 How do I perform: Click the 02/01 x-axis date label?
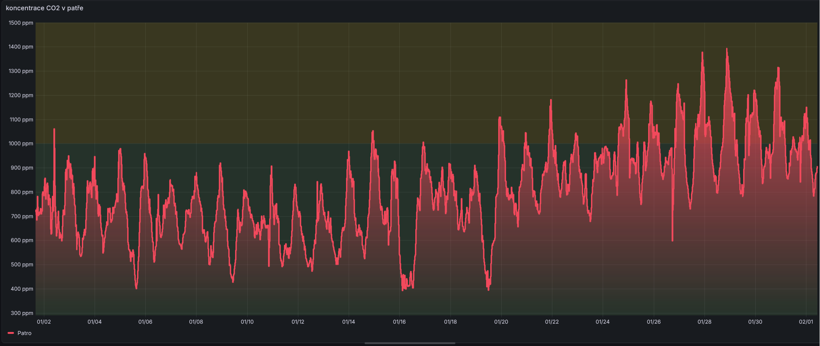(x=806, y=322)
